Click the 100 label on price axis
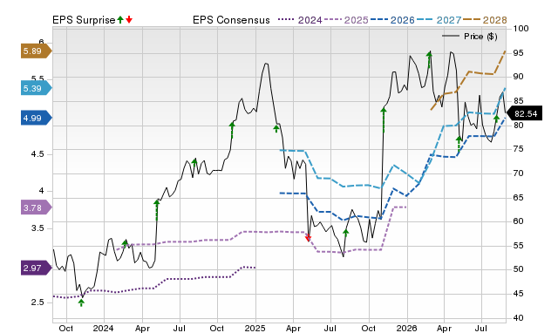558x333 pixels. pos(521,29)
